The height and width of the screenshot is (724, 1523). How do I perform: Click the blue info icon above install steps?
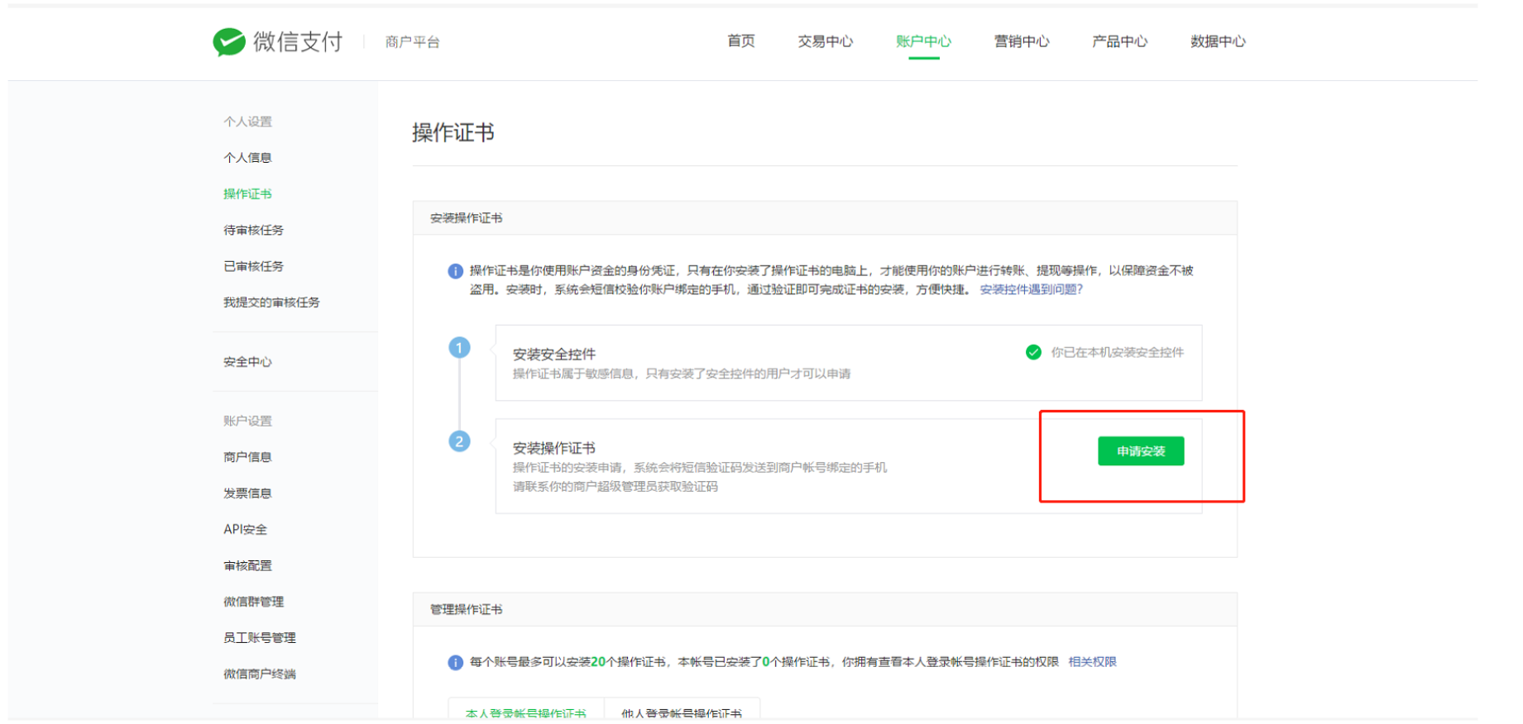click(455, 271)
